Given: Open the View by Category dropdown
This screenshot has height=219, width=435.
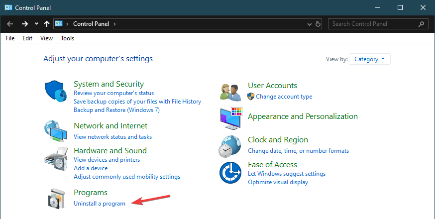Looking at the screenshot, I should pos(370,59).
